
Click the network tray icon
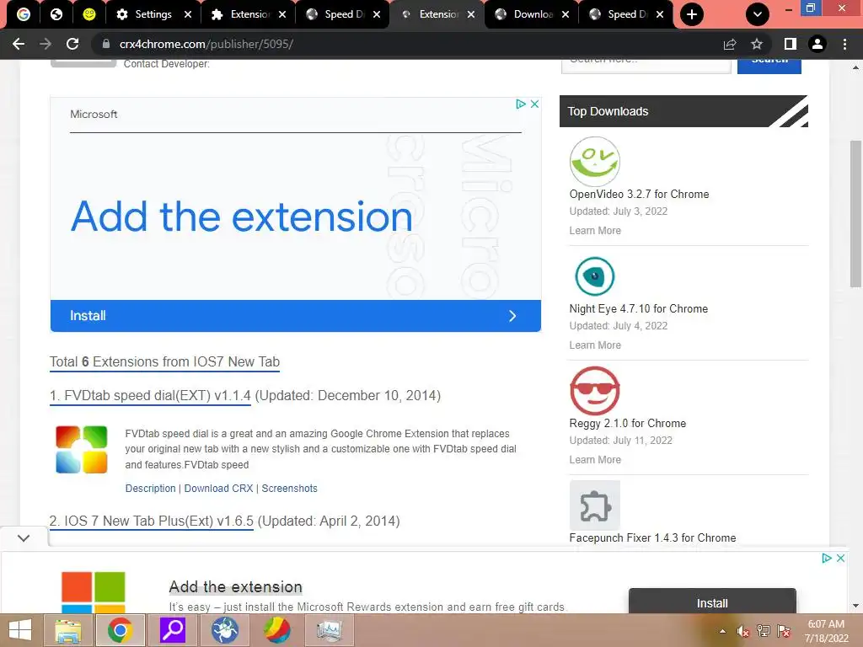(764, 631)
